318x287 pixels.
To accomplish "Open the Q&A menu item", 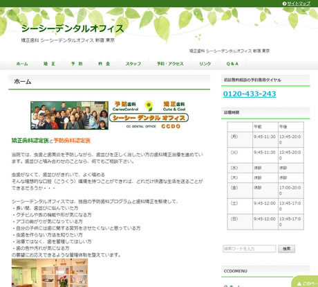I will [232, 64].
